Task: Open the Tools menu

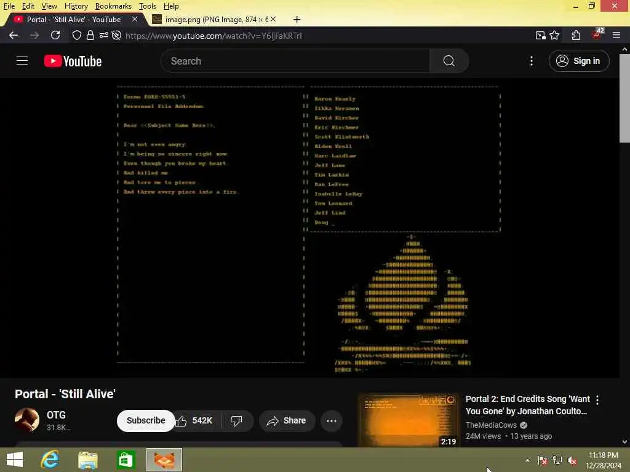Action: tap(148, 6)
